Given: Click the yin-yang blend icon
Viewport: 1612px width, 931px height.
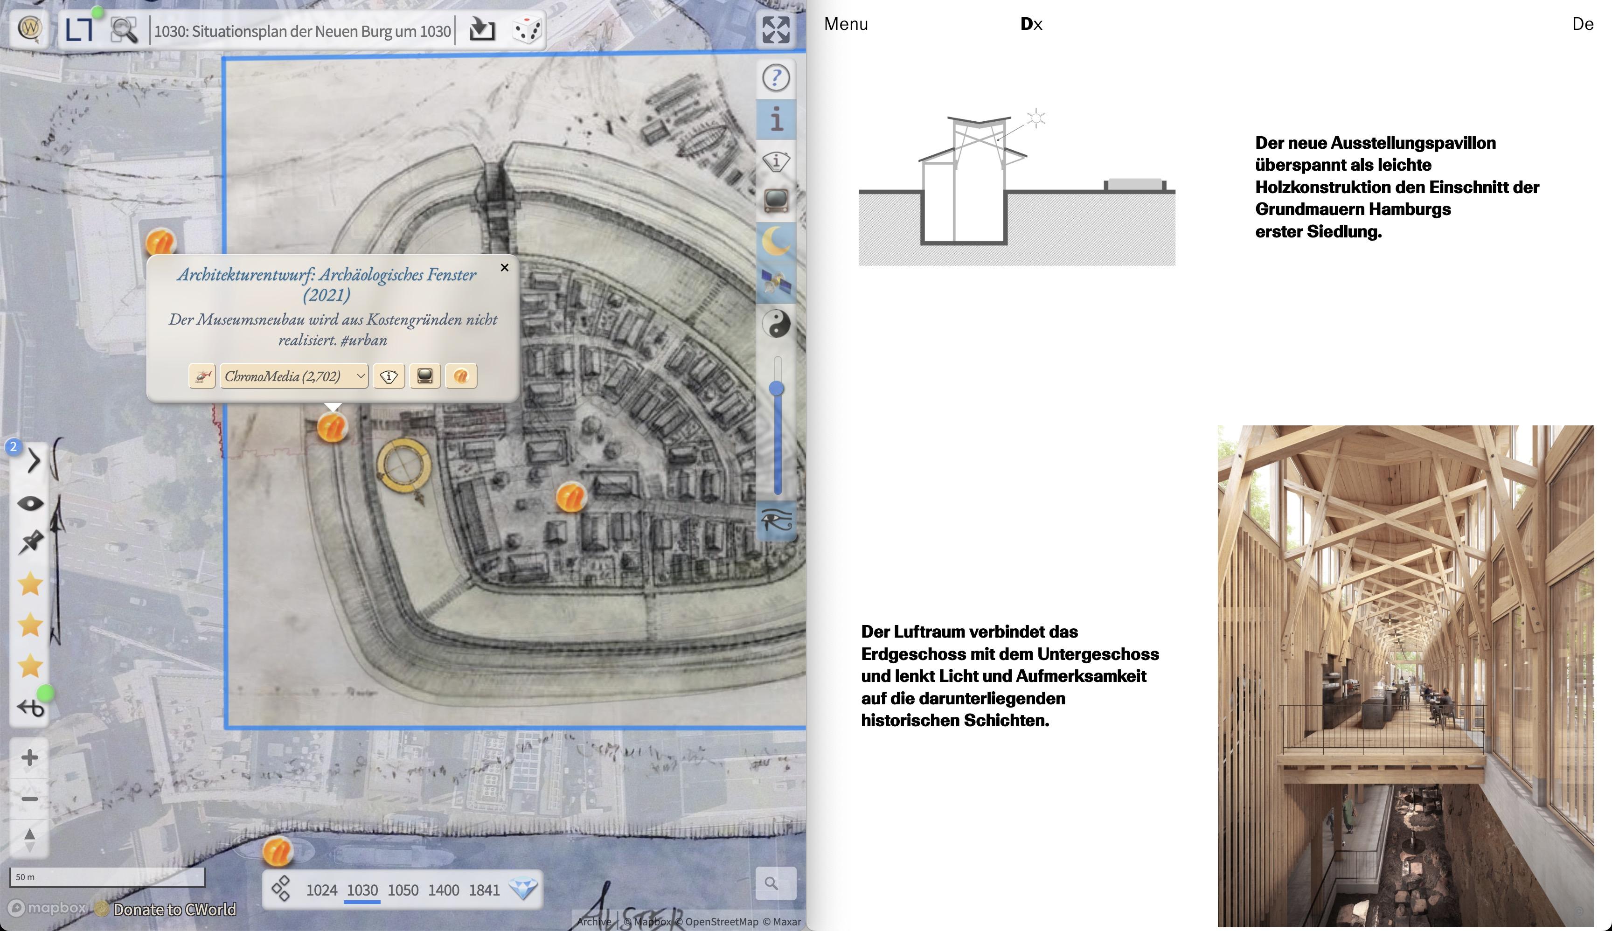Looking at the screenshot, I should point(776,324).
